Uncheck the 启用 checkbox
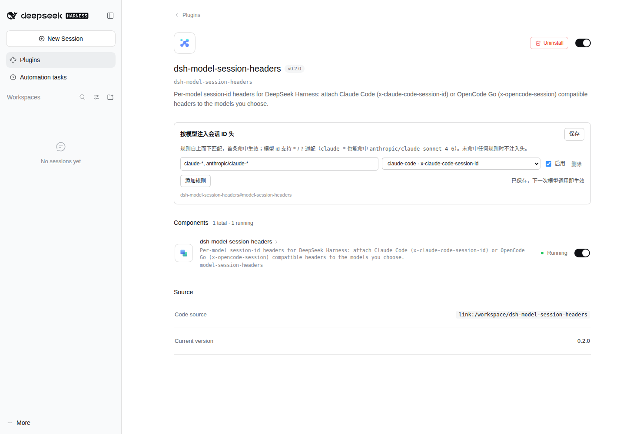 [548, 164]
